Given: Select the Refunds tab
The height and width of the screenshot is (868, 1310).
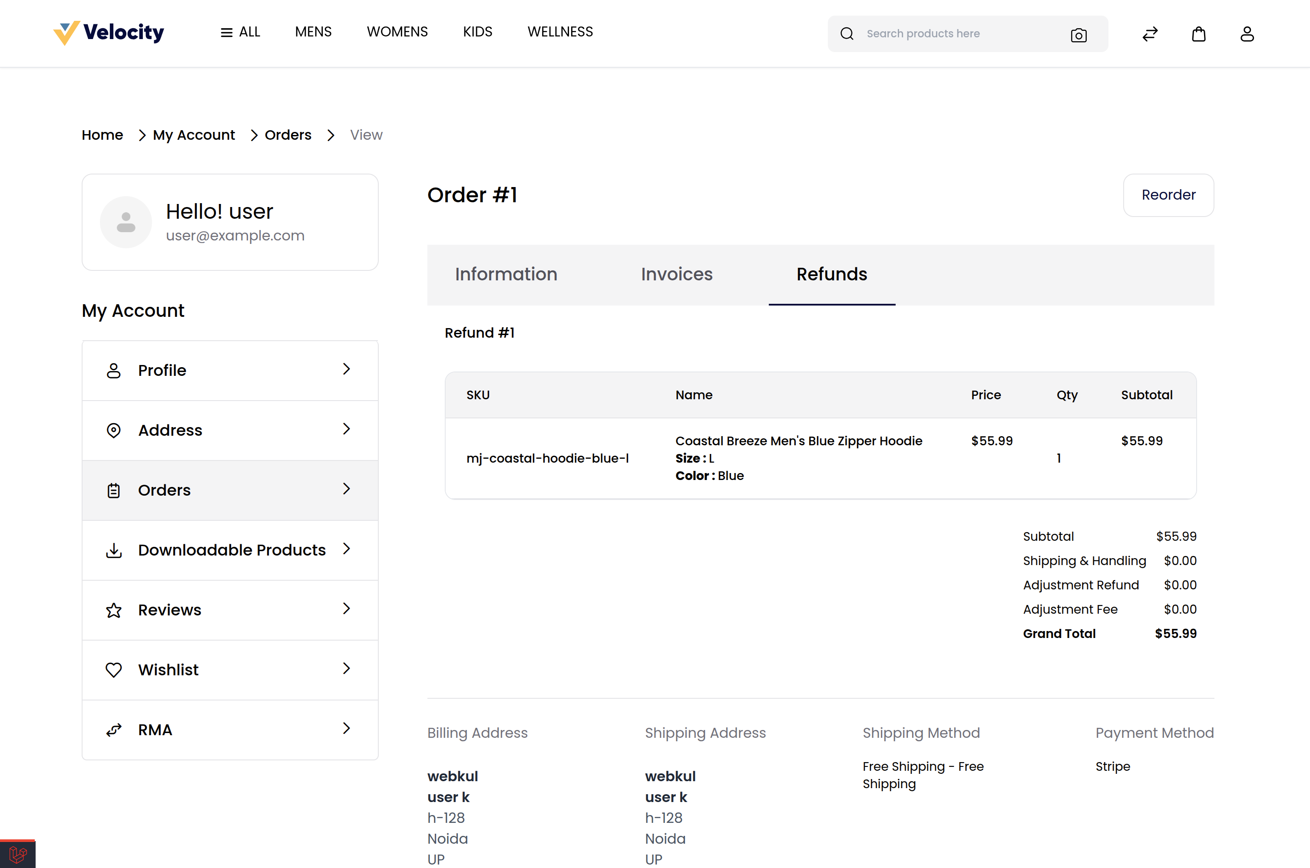Looking at the screenshot, I should point(831,275).
